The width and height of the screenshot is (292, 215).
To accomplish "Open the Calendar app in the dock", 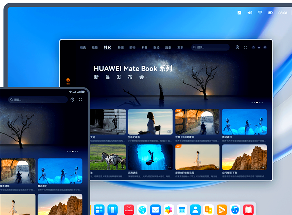I will 182,210.
